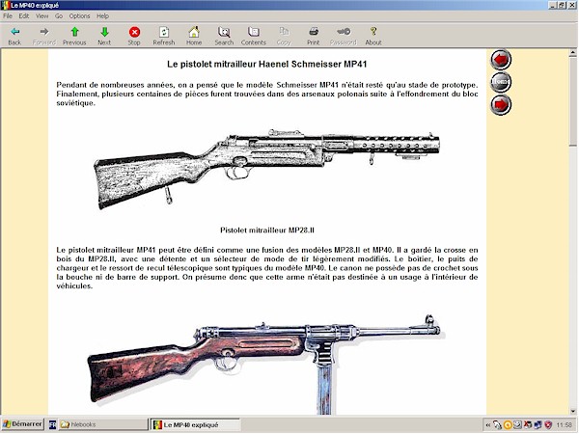Click the vertical scrollbar thumb
This screenshot has height=434, width=579.
pos(572,101)
